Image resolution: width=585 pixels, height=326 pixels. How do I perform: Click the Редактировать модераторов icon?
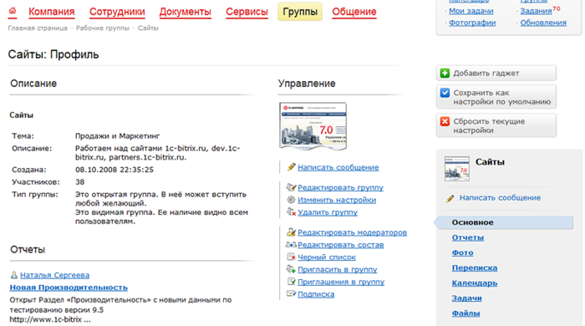click(x=291, y=232)
